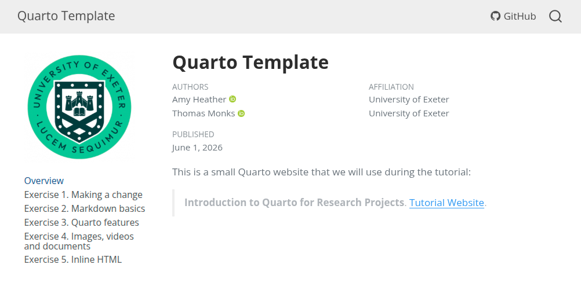Click the University of Exeter logo
Screen dimensions: 581x301
coord(79,107)
